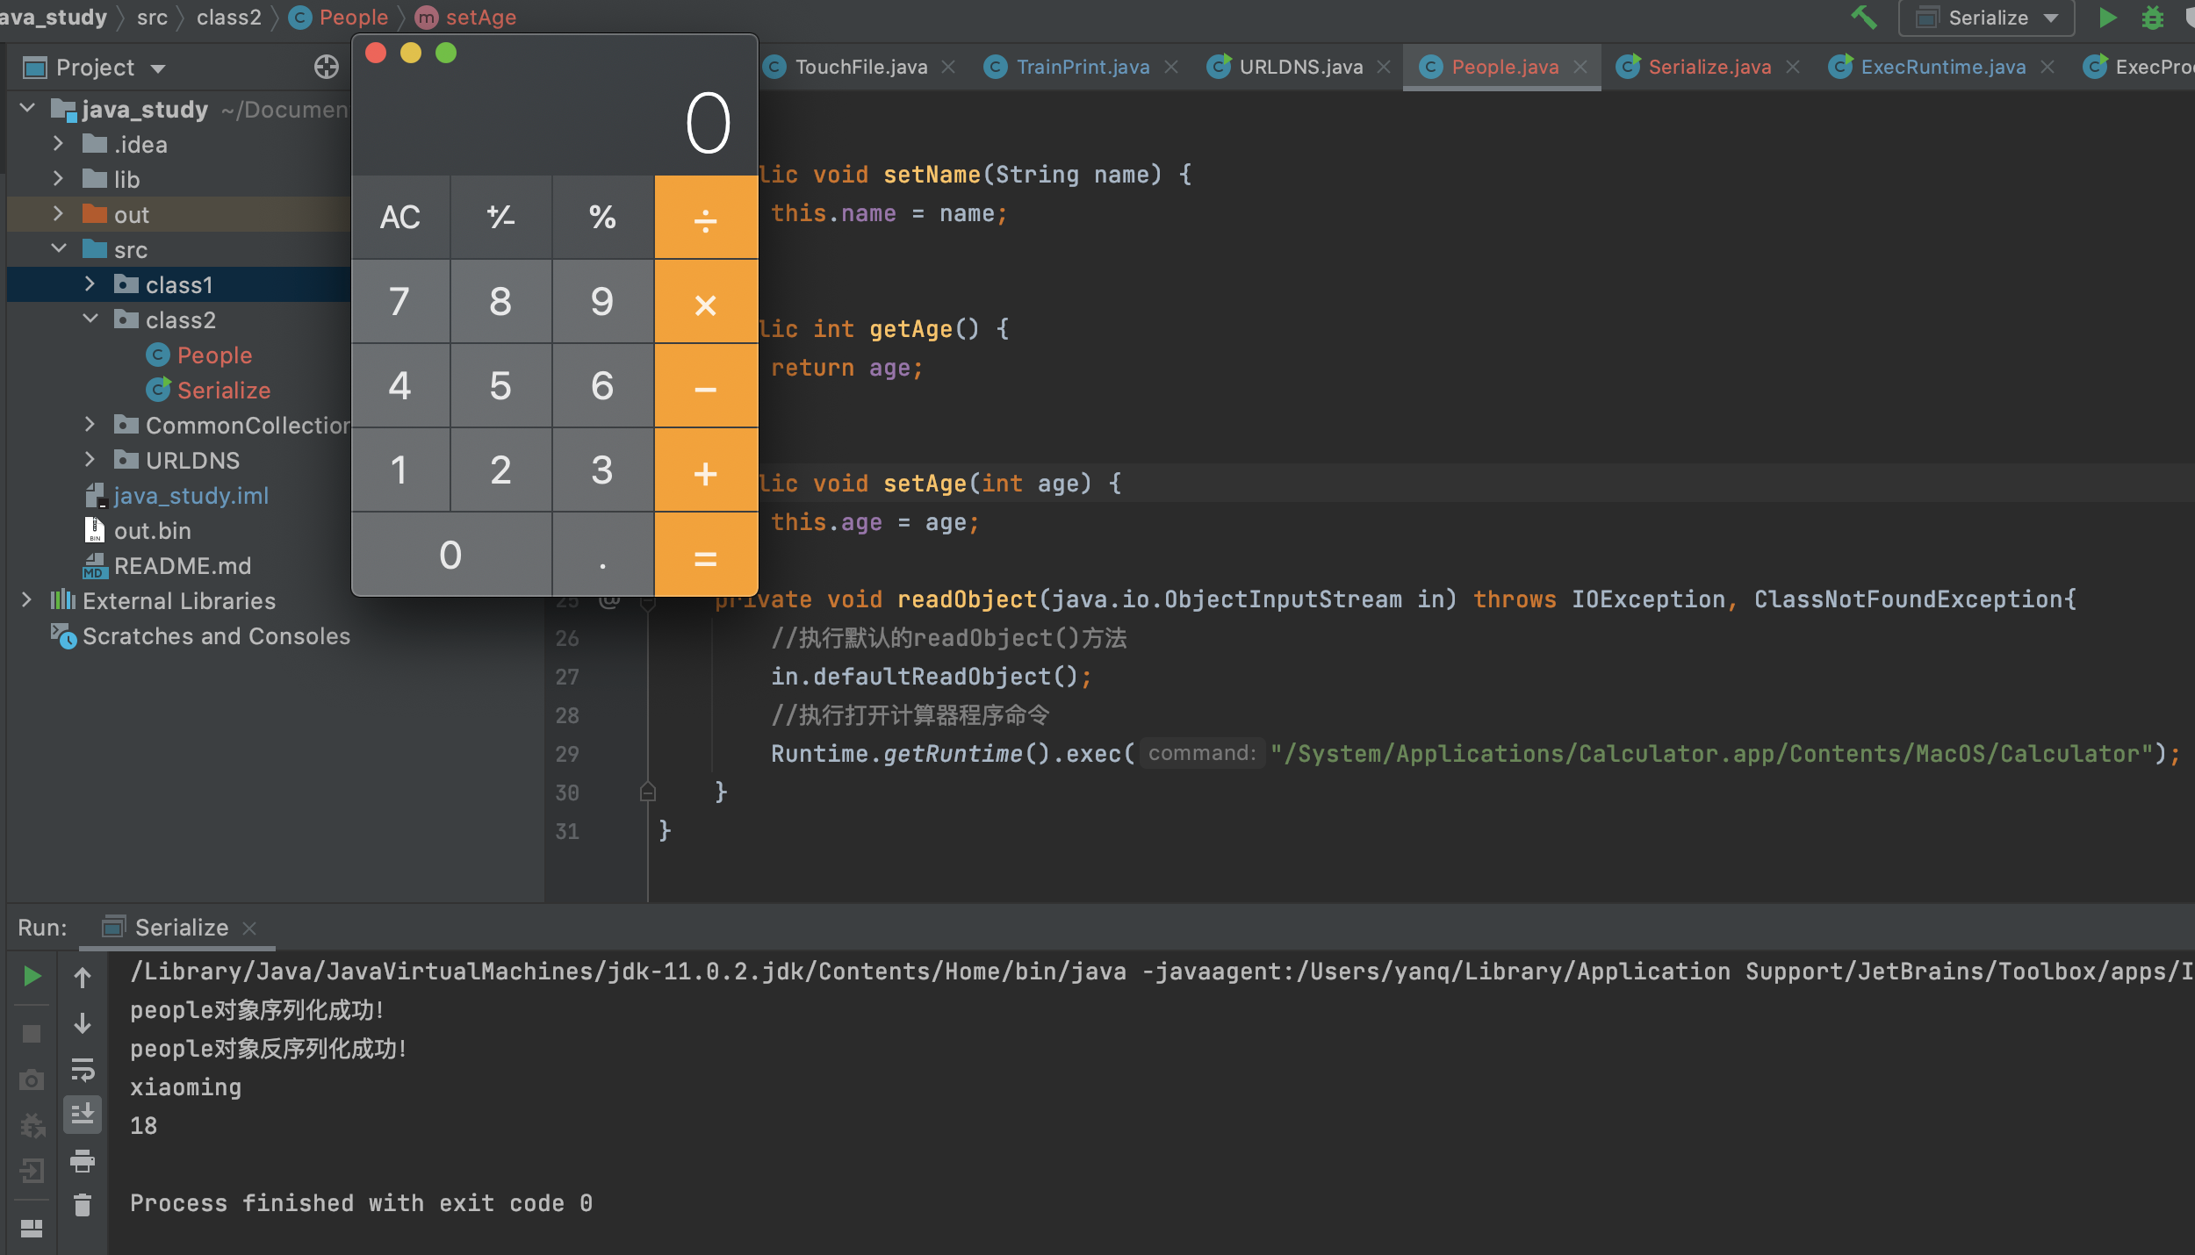Toggle the plus/minus sign on Calculator

point(500,217)
